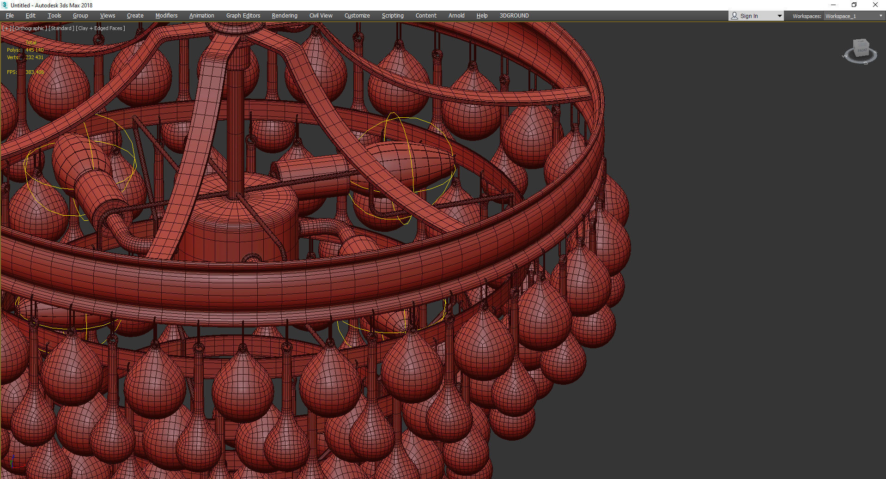The height and width of the screenshot is (479, 886).
Task: Open the Orthographic point-of-view viewport menu
Action: pos(30,28)
